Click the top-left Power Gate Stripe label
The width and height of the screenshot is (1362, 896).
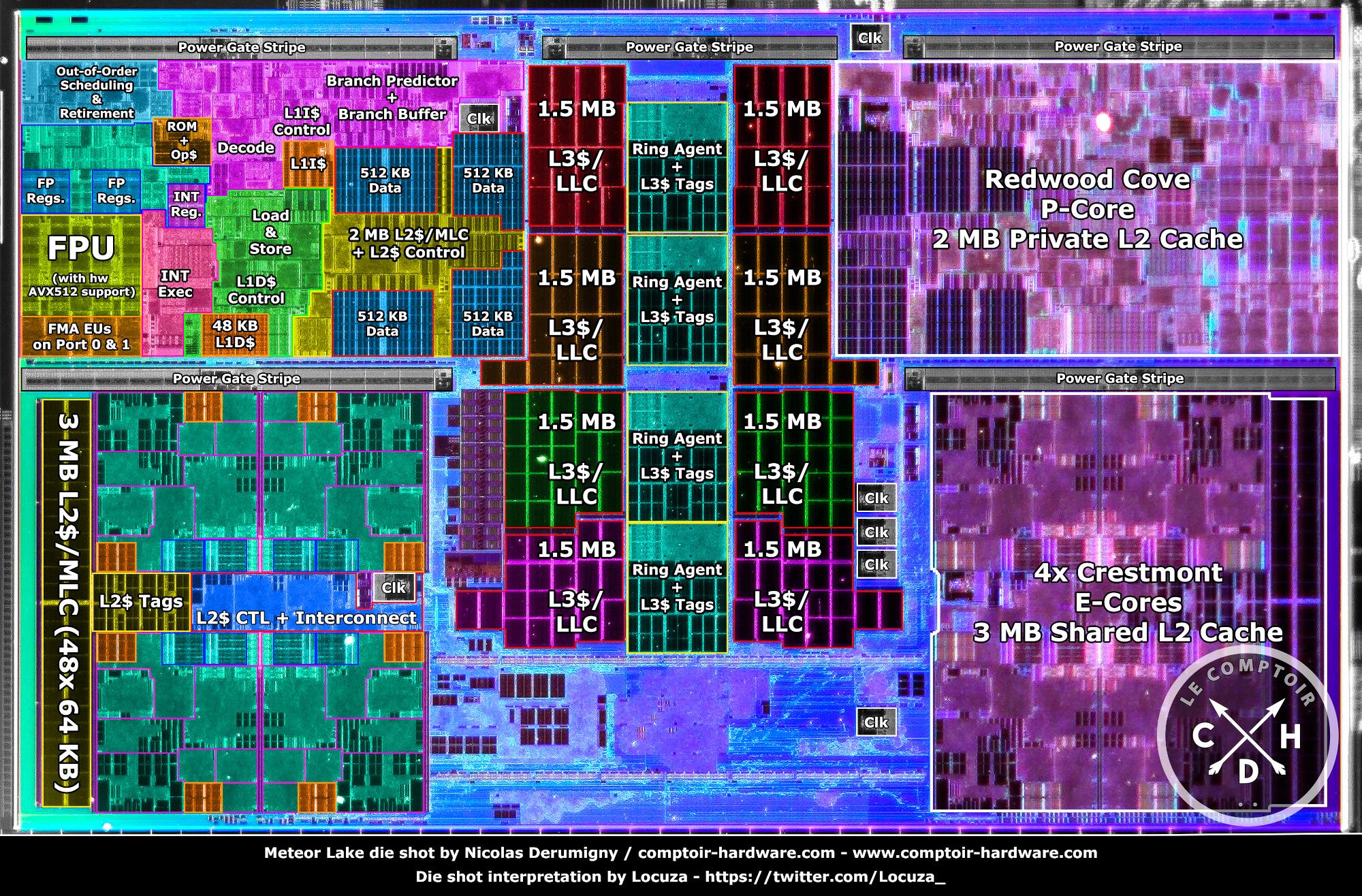241,48
